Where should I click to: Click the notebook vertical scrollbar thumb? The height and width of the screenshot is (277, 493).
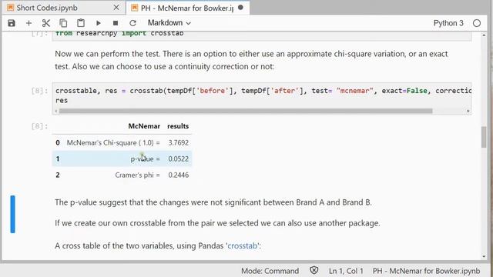(x=484, y=137)
